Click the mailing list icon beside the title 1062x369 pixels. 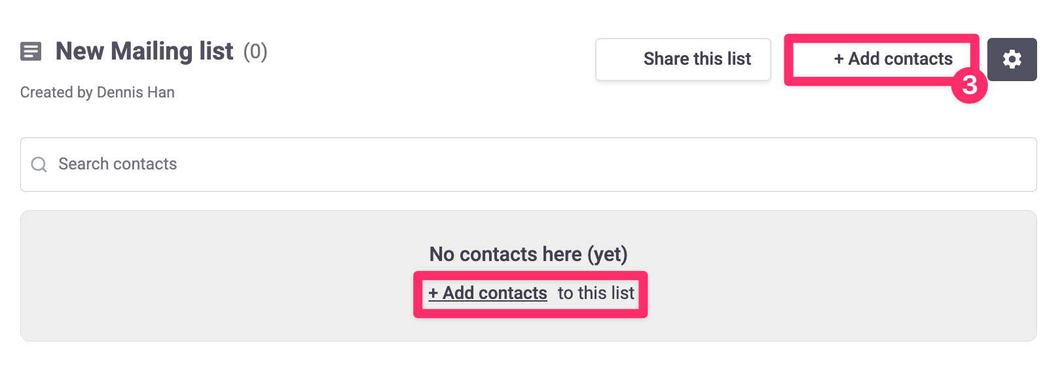click(x=31, y=51)
